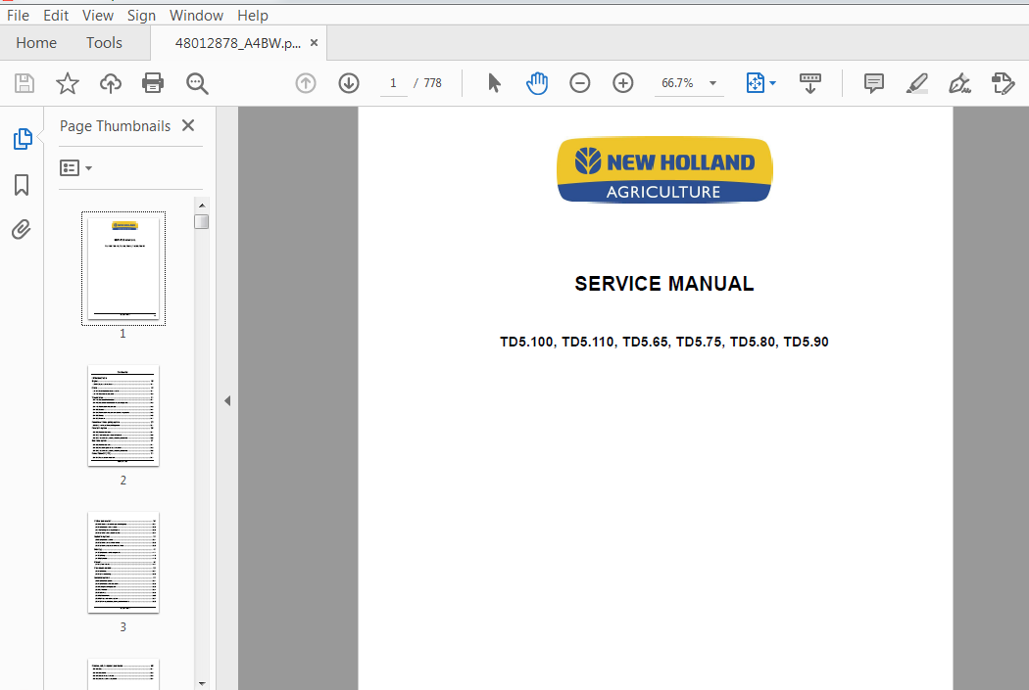The height and width of the screenshot is (690, 1029).
Task: Click the fit page icon
Action: point(756,83)
